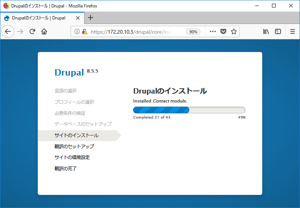This screenshot has width=300, height=208.
Task: Open the Firefox hamburger menu
Action: (x=293, y=31)
